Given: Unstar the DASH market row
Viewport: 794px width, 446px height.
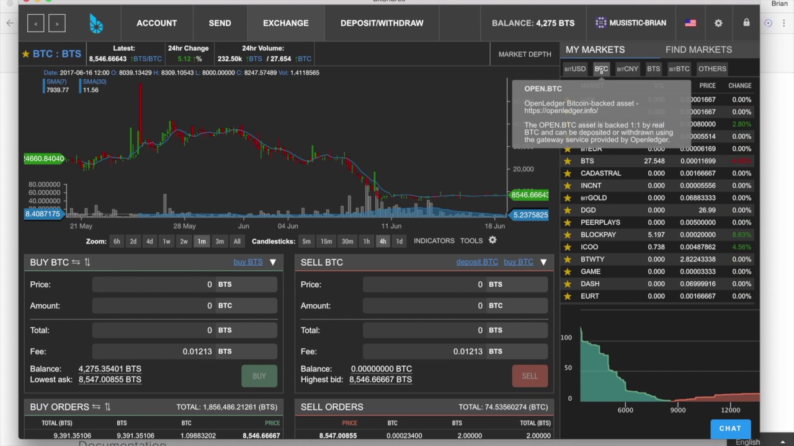Looking at the screenshot, I should 568,284.
